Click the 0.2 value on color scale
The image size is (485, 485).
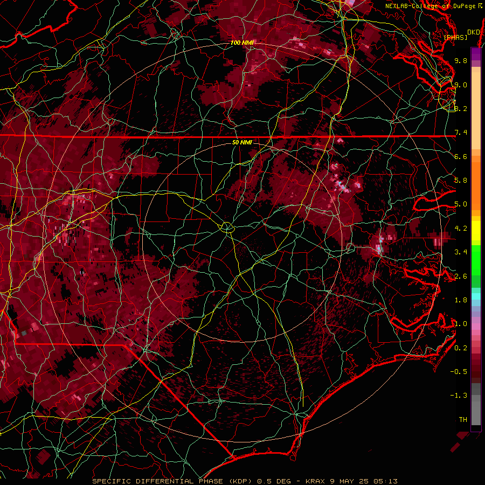[461, 348]
